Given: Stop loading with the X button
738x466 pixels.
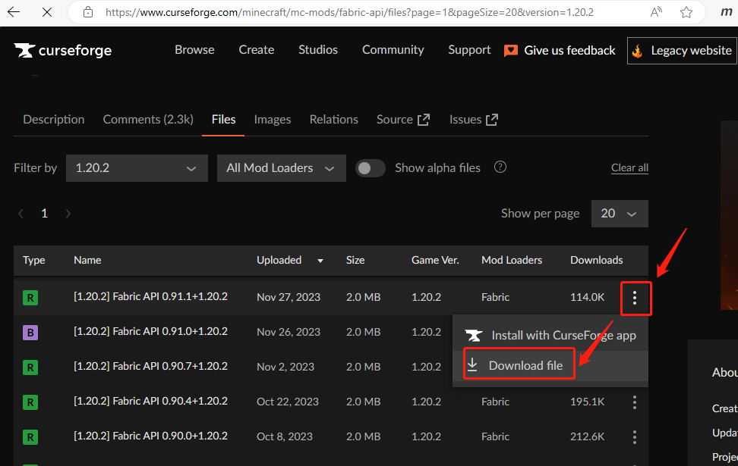Looking at the screenshot, I should point(47,12).
